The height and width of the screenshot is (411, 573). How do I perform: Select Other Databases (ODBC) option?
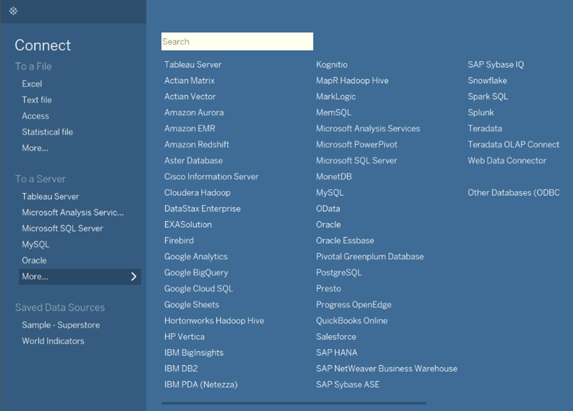pyautogui.click(x=513, y=192)
